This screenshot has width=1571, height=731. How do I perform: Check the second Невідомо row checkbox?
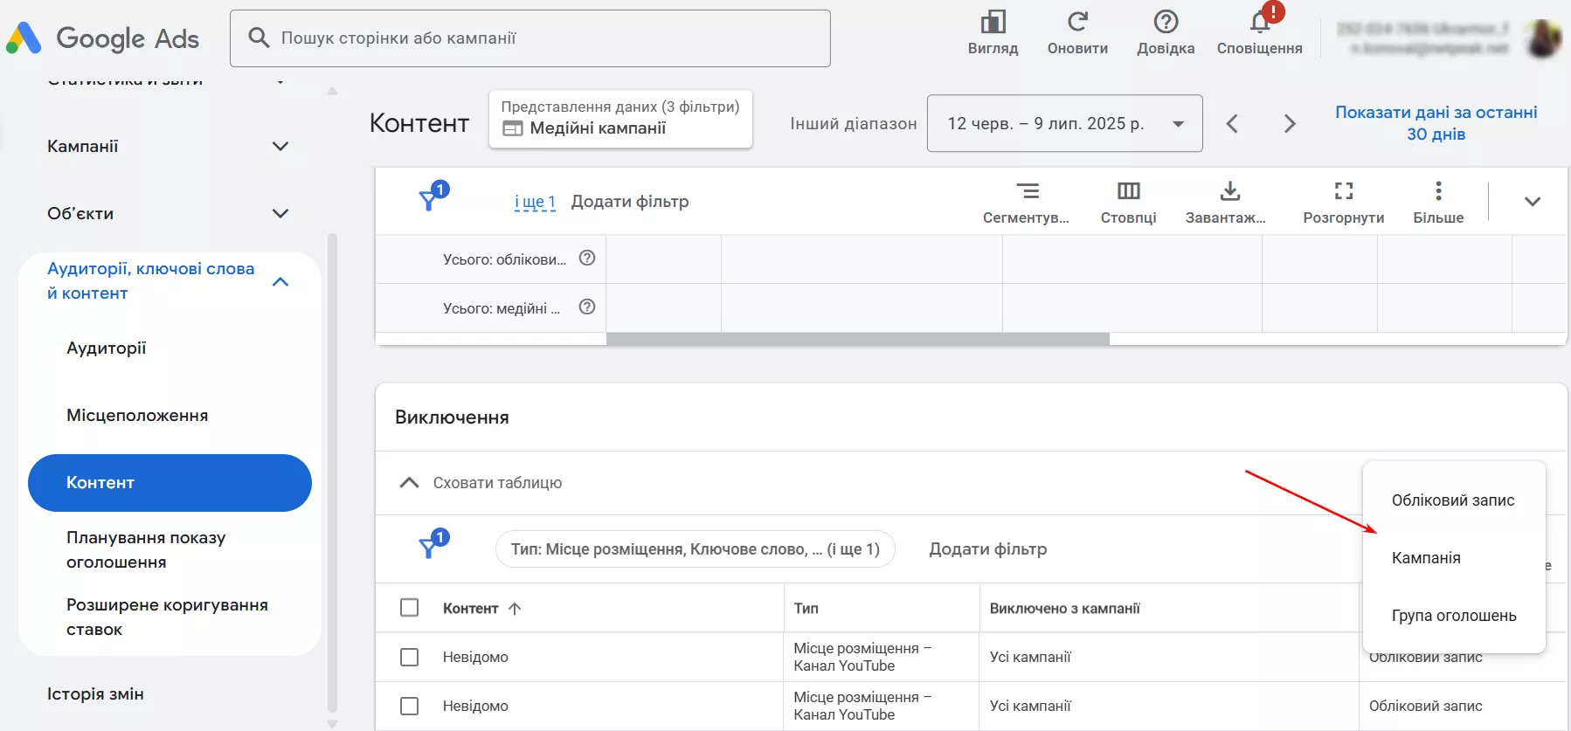pos(409,706)
